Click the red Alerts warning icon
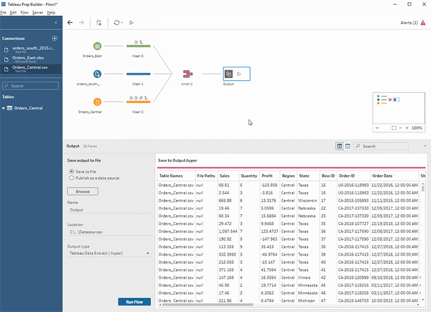 pyautogui.click(x=422, y=23)
